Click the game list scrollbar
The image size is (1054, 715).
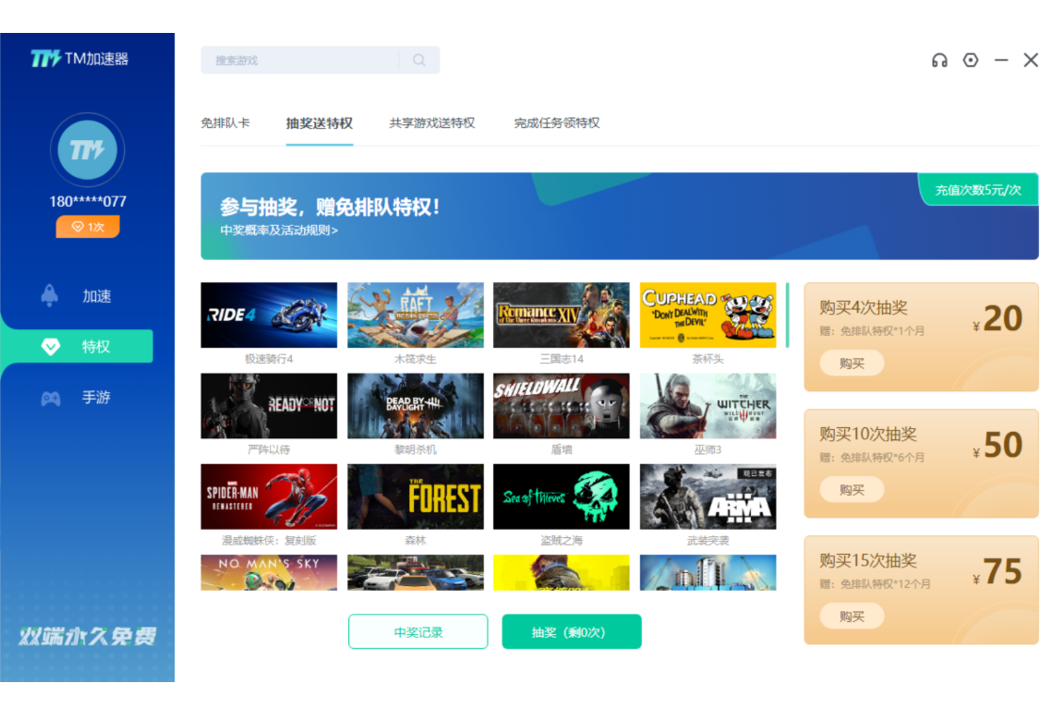point(788,316)
